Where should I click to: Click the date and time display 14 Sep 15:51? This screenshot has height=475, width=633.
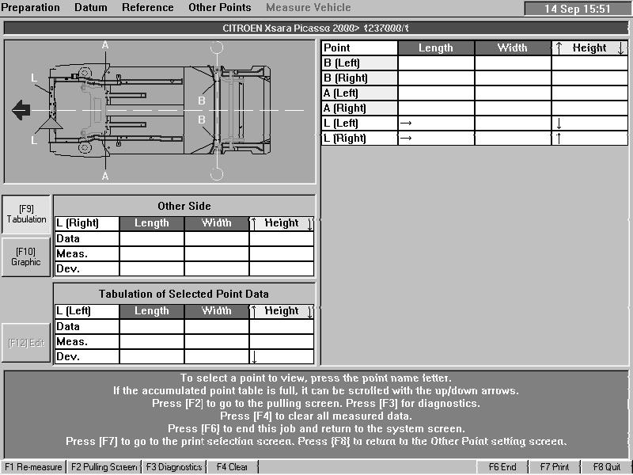click(578, 9)
